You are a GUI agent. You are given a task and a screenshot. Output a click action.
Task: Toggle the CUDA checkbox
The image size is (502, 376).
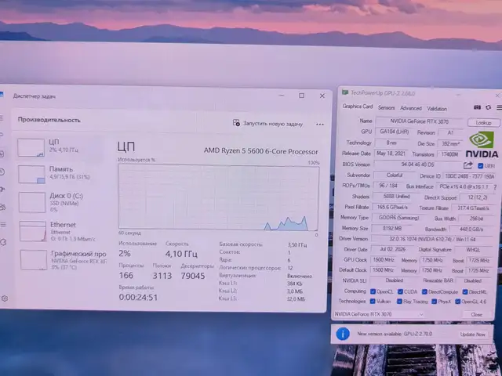[400, 291]
